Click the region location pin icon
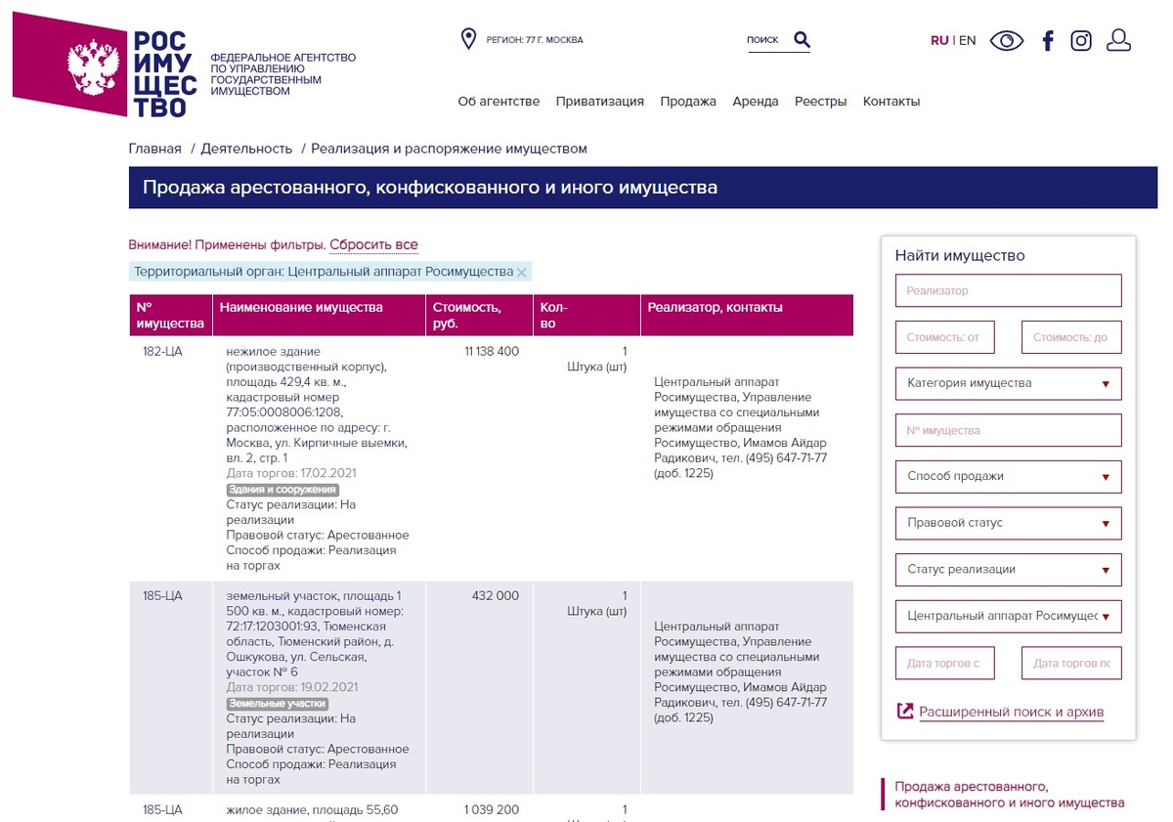The image size is (1173, 822). pos(468,39)
